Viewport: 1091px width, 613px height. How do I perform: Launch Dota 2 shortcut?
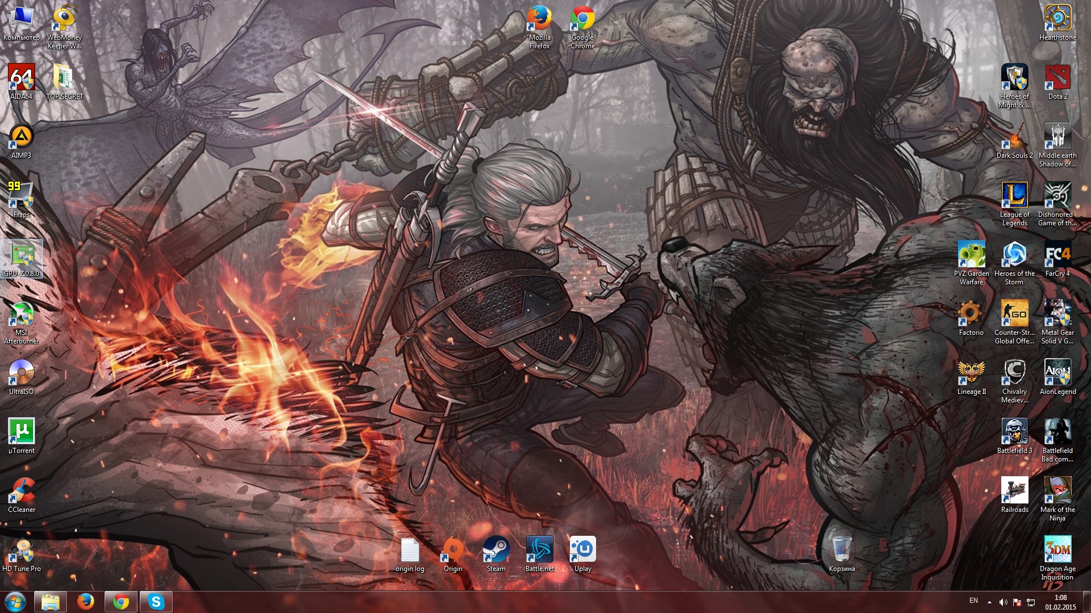(1058, 82)
